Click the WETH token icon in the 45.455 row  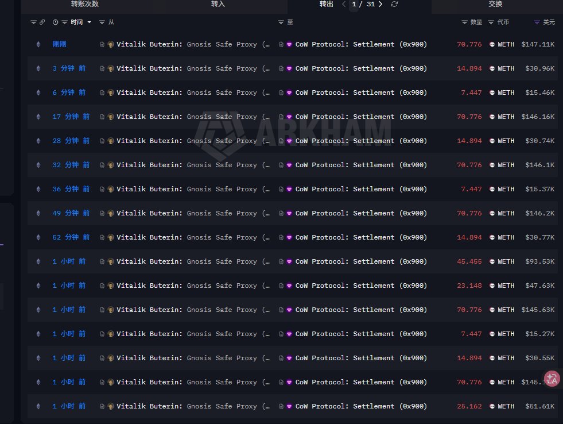click(492, 261)
